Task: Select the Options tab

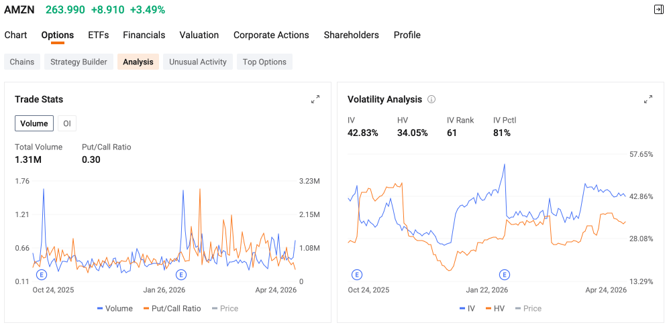Action: pyautogui.click(x=58, y=35)
